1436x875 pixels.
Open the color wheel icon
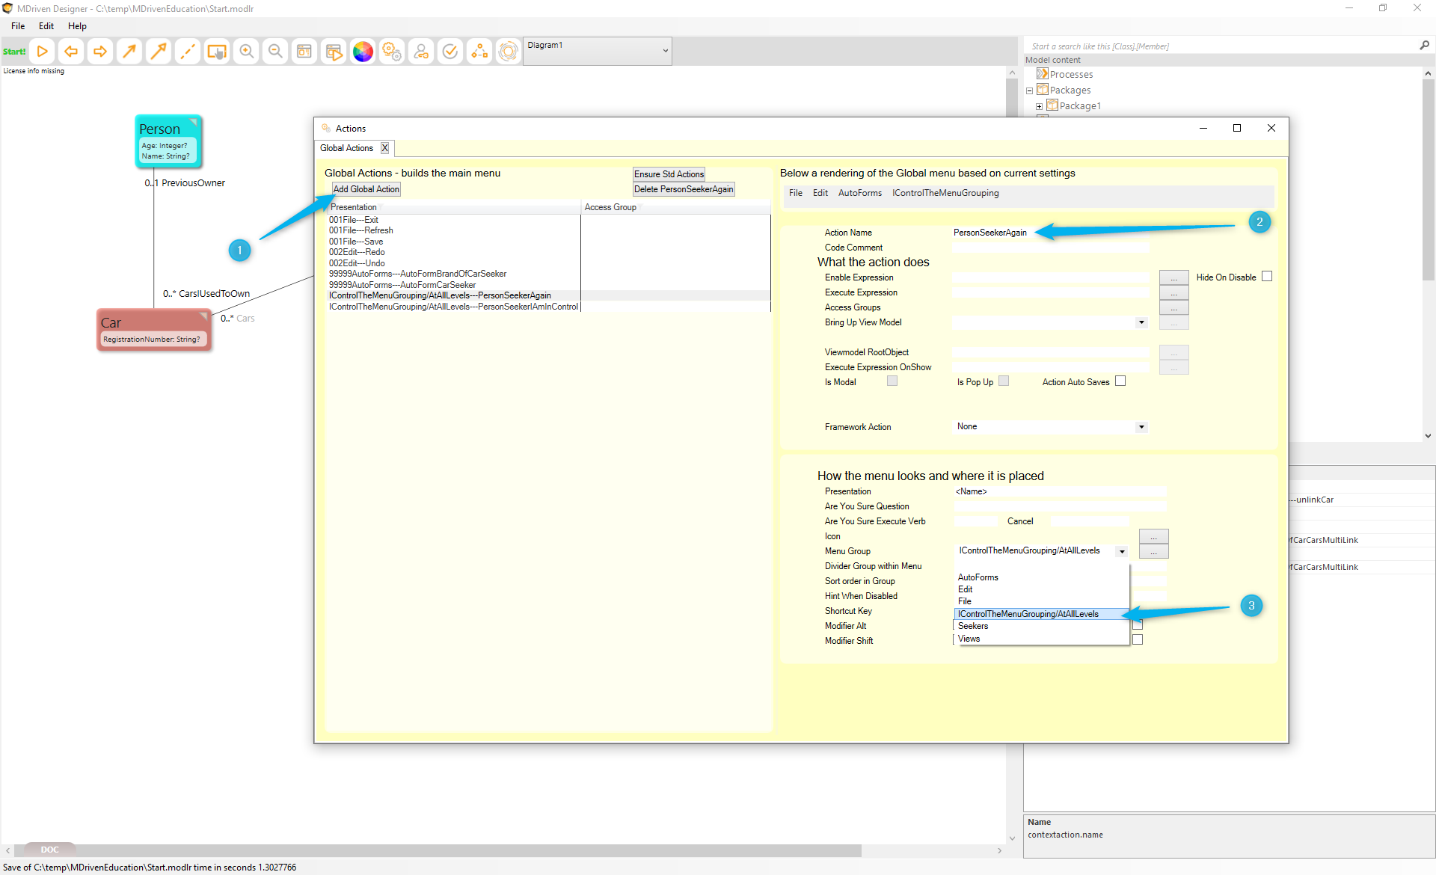[363, 51]
